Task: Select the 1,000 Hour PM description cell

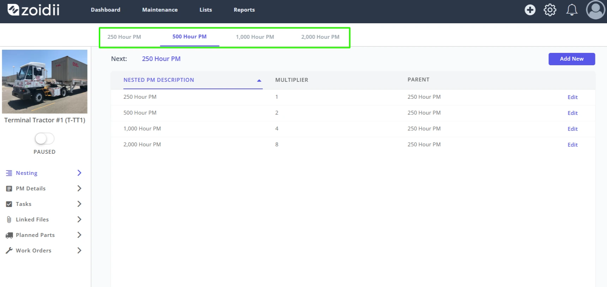Action: 142,129
